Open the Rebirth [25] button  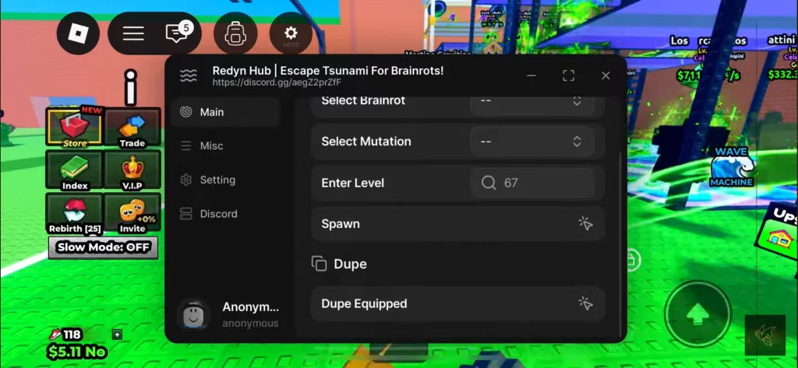coord(75,213)
